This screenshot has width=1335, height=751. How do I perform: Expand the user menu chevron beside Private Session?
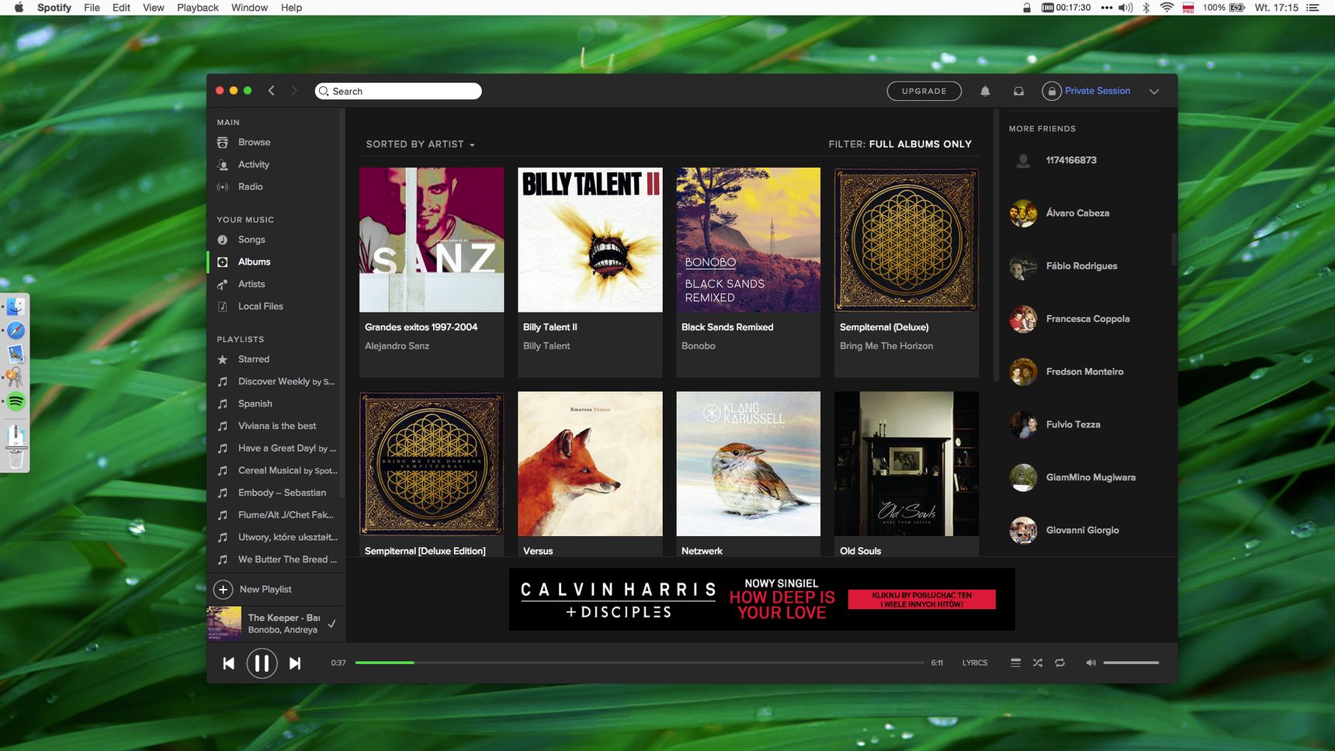coord(1154,92)
